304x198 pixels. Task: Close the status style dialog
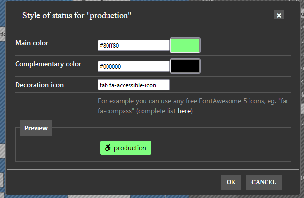pyautogui.click(x=279, y=15)
